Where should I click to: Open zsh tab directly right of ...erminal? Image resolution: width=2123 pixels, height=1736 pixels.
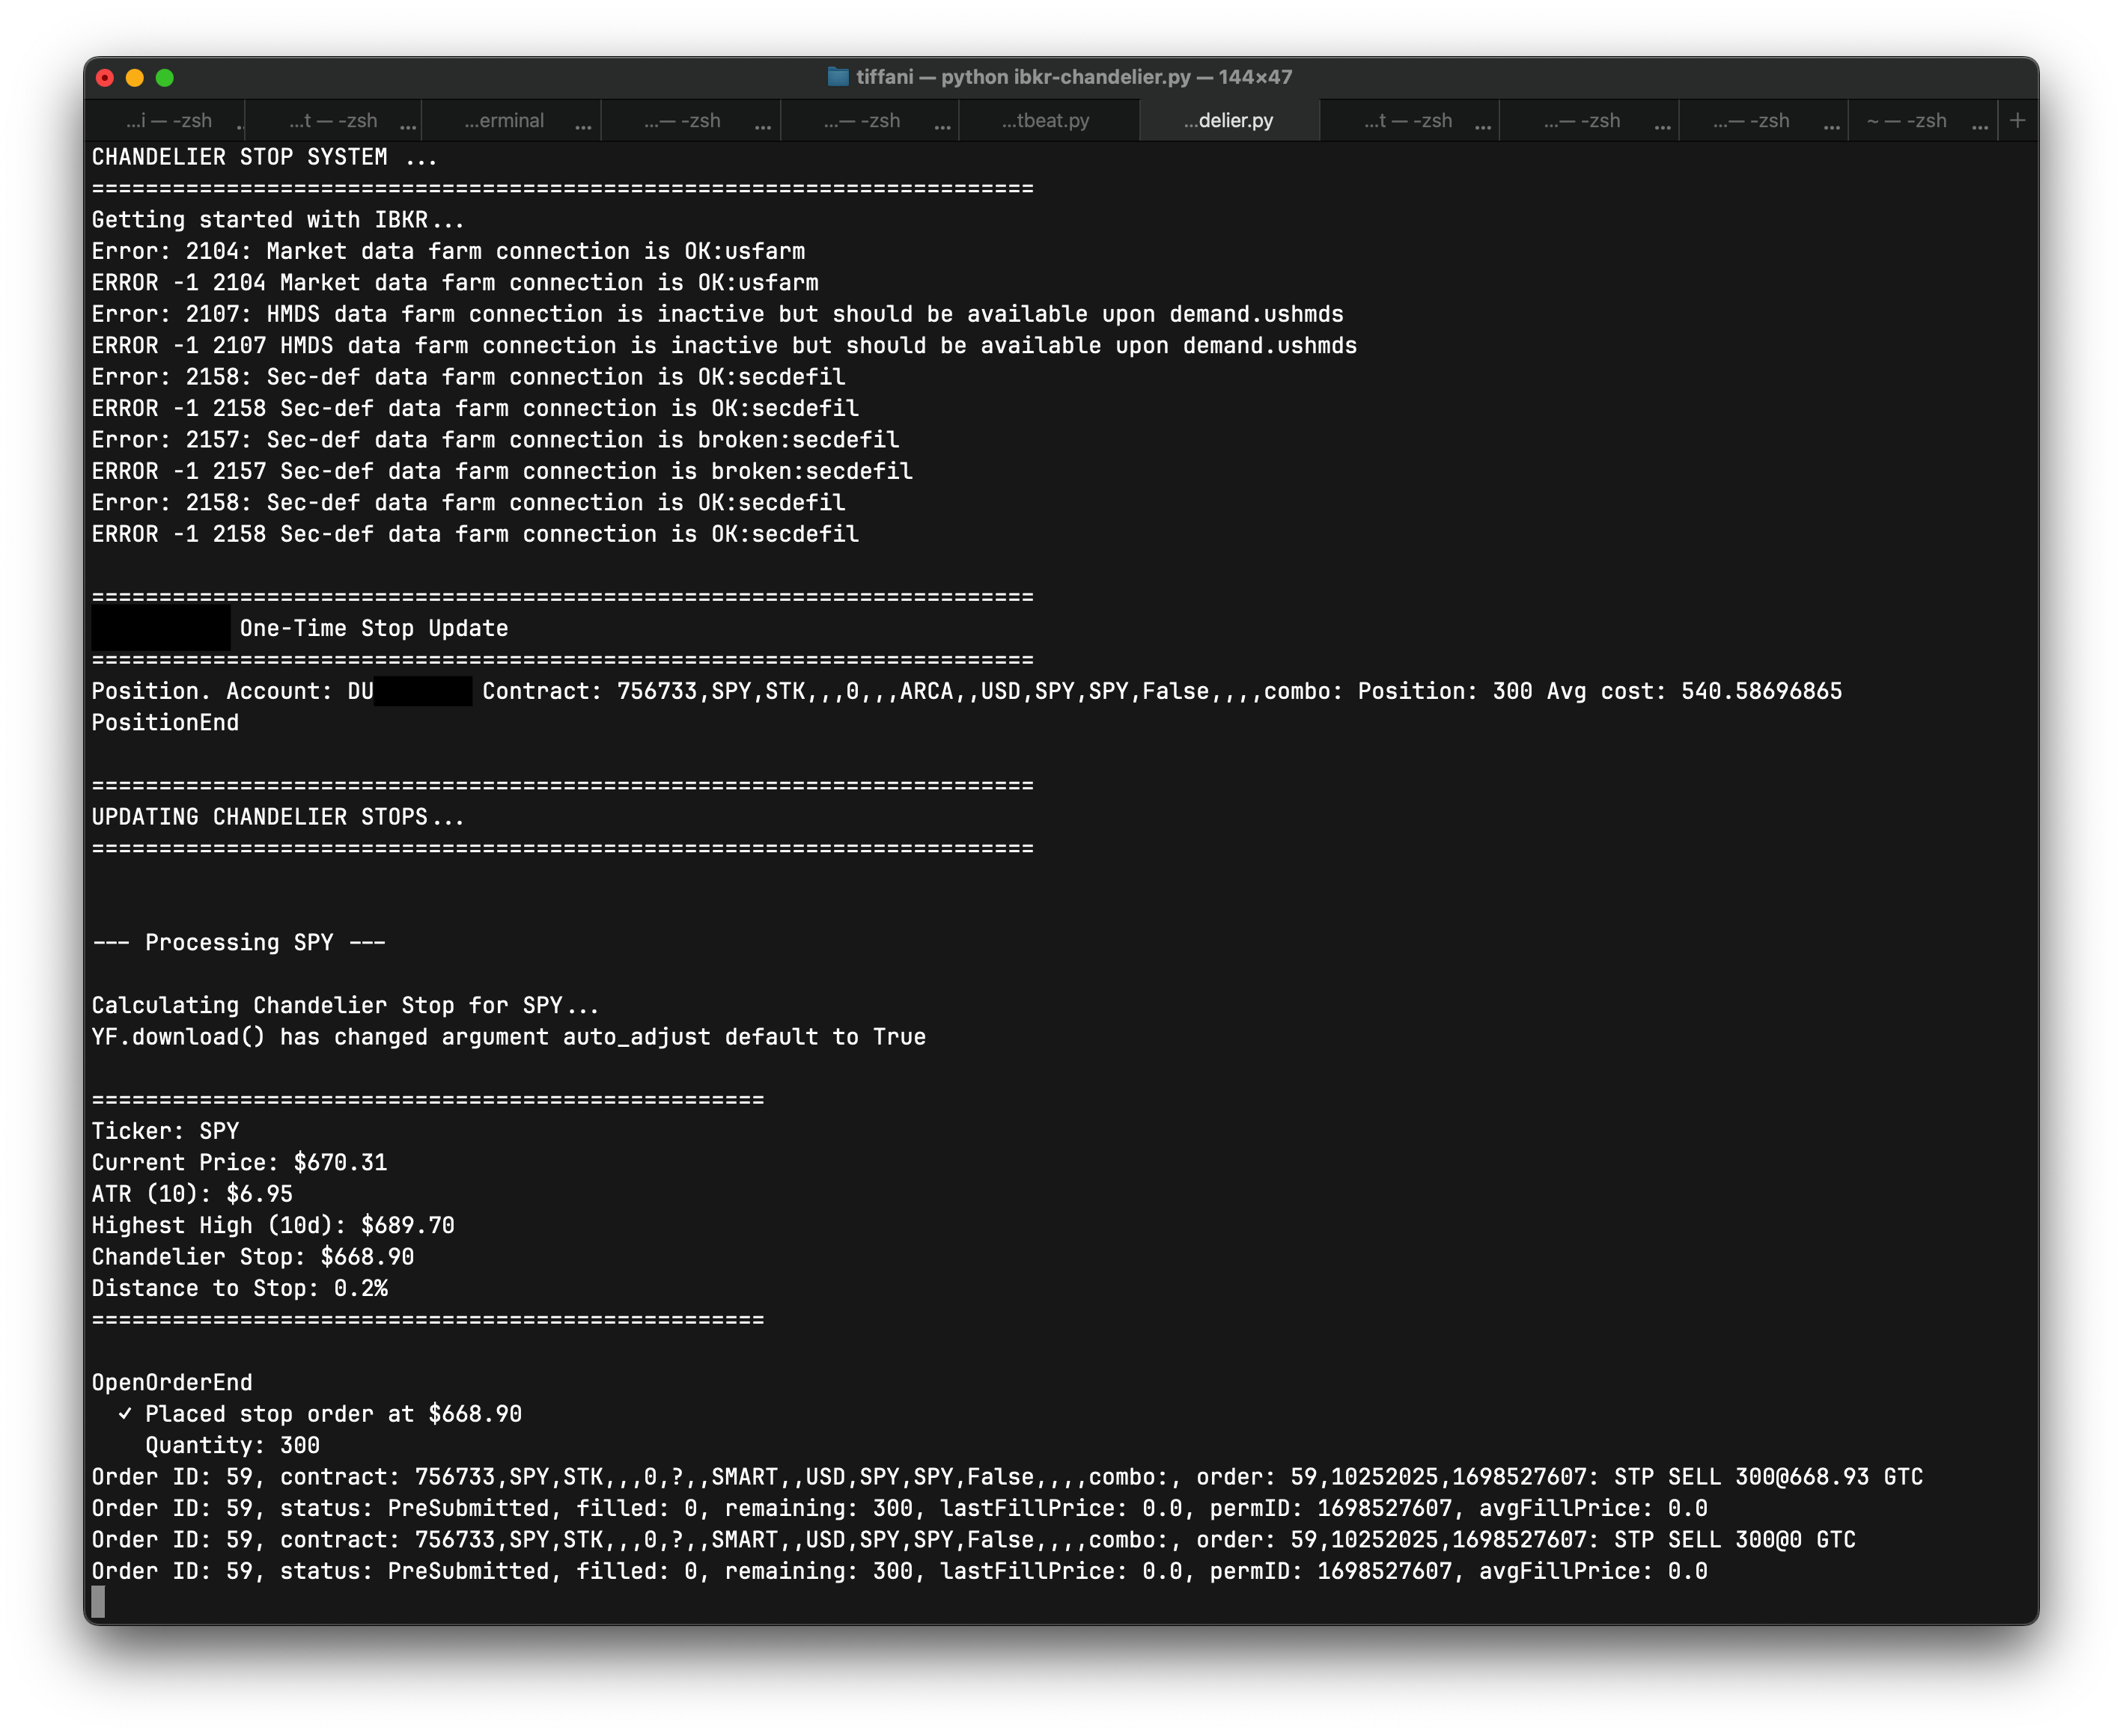click(x=681, y=121)
